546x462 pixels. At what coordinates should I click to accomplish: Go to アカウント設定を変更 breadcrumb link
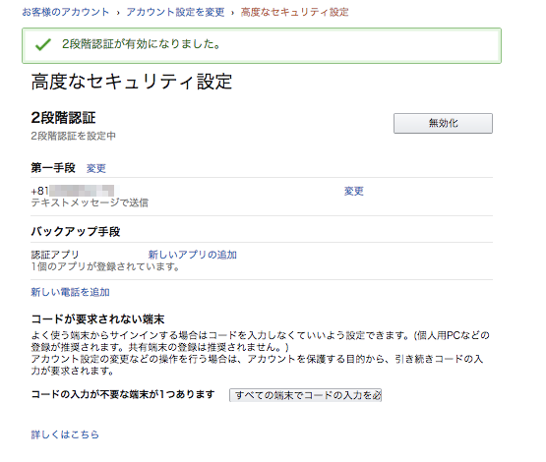tap(175, 12)
